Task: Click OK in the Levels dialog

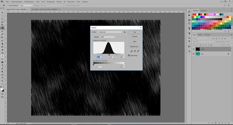Action: pos(135,32)
